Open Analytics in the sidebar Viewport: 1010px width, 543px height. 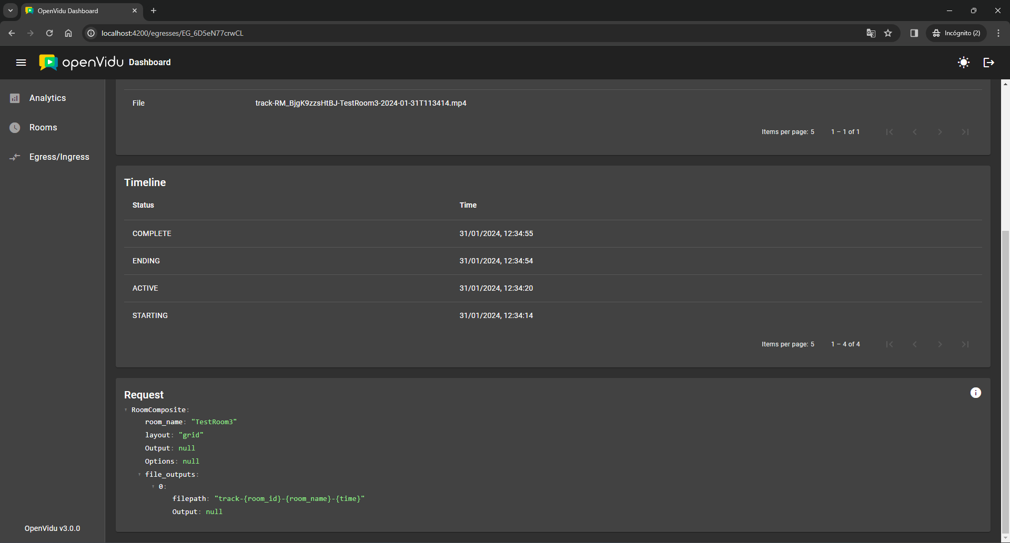click(x=47, y=98)
